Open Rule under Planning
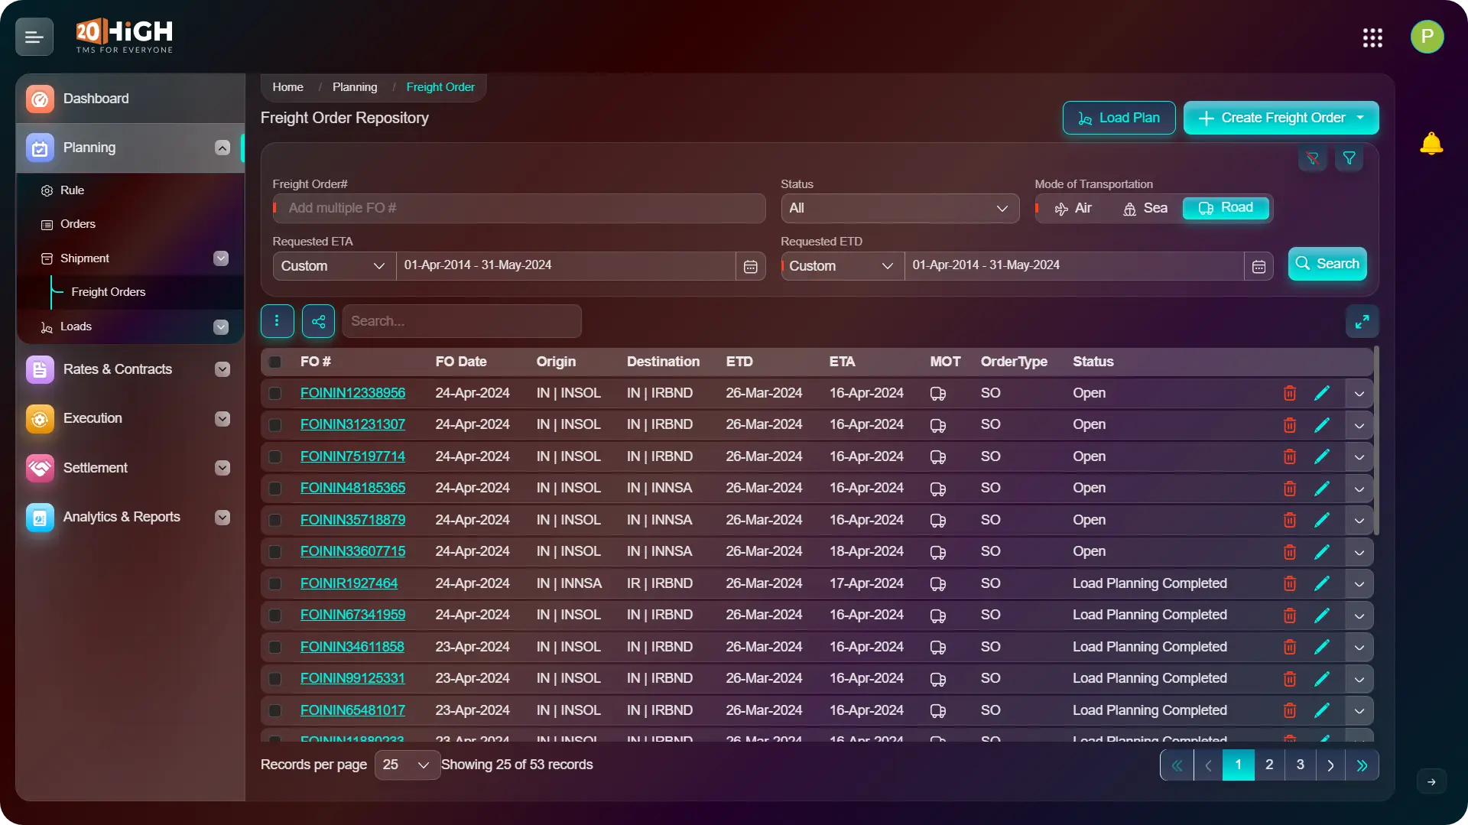 pos(72,190)
